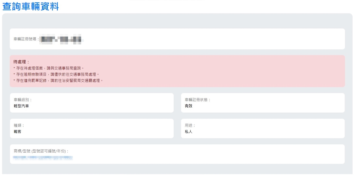This screenshot has height=175, width=354.
Task: Click the 車輛級別 field label
Action: (23, 100)
